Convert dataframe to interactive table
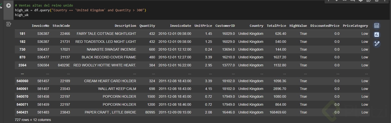Screen dimensions: 391x123 coord(376,26)
